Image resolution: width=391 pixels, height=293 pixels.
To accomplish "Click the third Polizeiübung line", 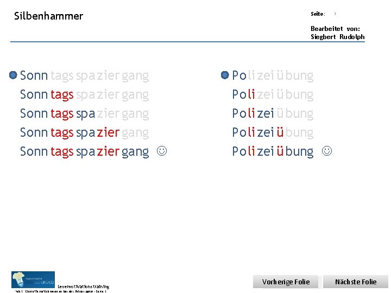I will click(273, 113).
